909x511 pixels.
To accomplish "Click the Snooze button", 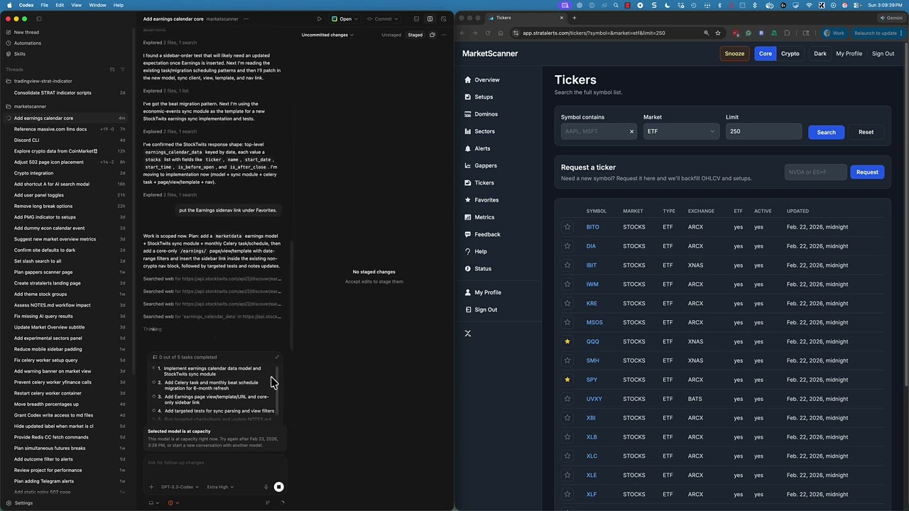I will [734, 53].
